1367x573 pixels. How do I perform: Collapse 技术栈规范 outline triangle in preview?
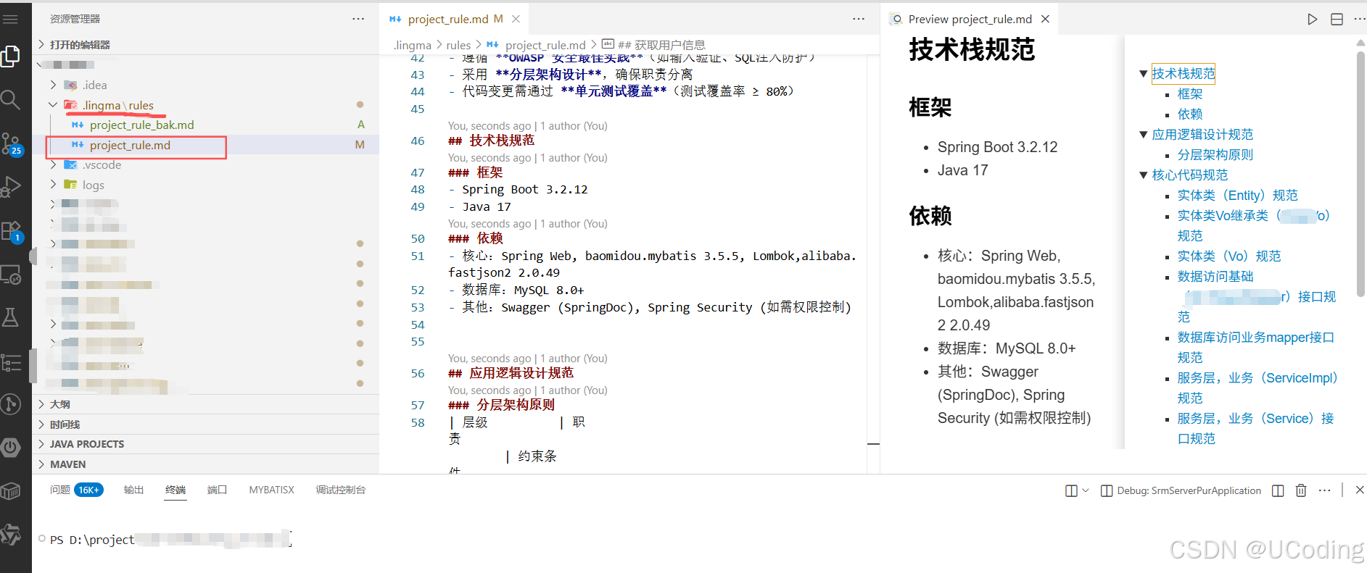(x=1144, y=74)
